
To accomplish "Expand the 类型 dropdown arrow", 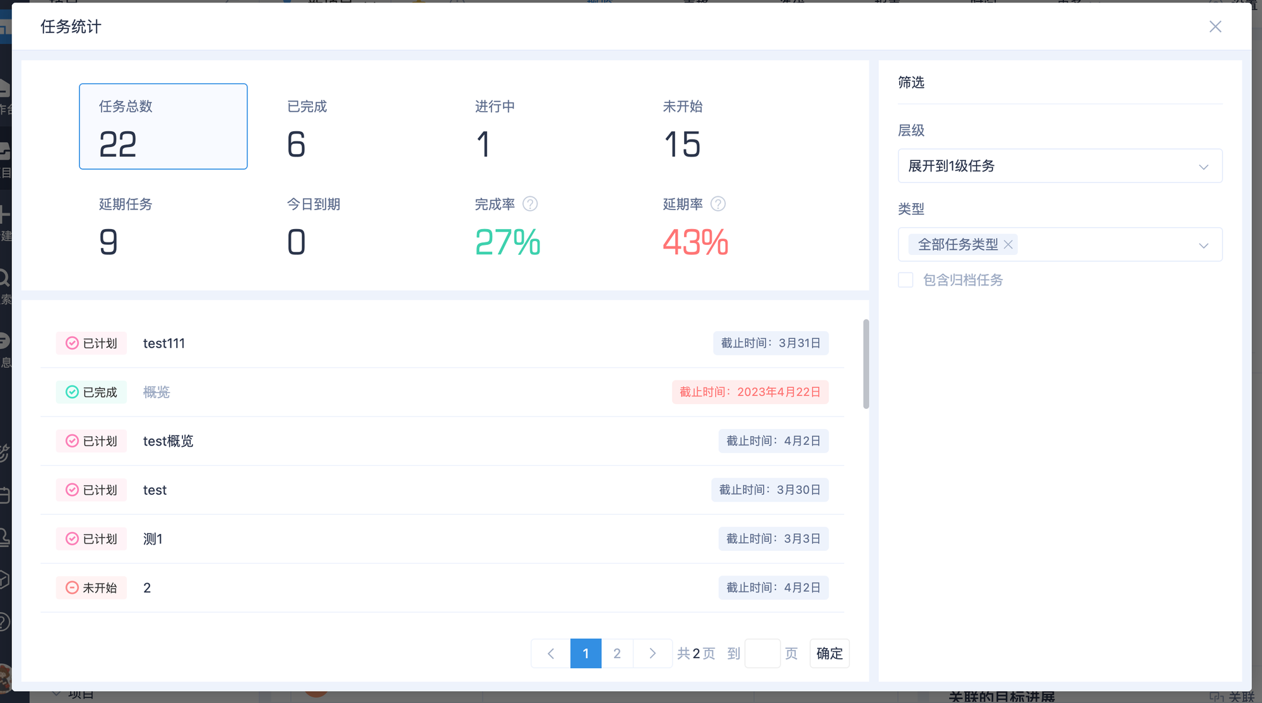I will tap(1203, 245).
